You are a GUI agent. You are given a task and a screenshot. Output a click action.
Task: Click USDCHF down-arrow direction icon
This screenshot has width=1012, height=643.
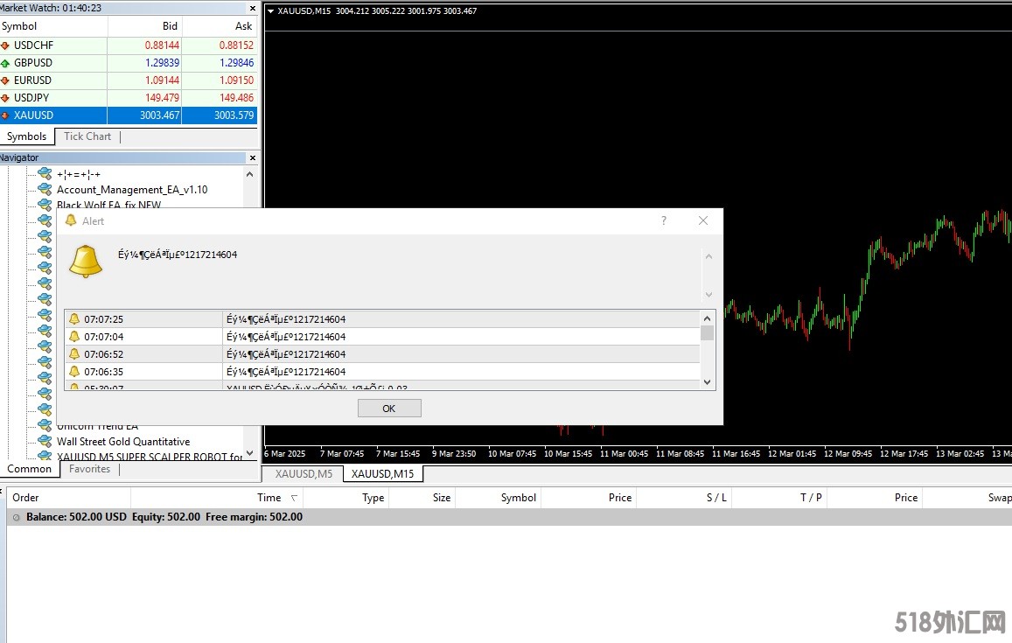pos(5,45)
